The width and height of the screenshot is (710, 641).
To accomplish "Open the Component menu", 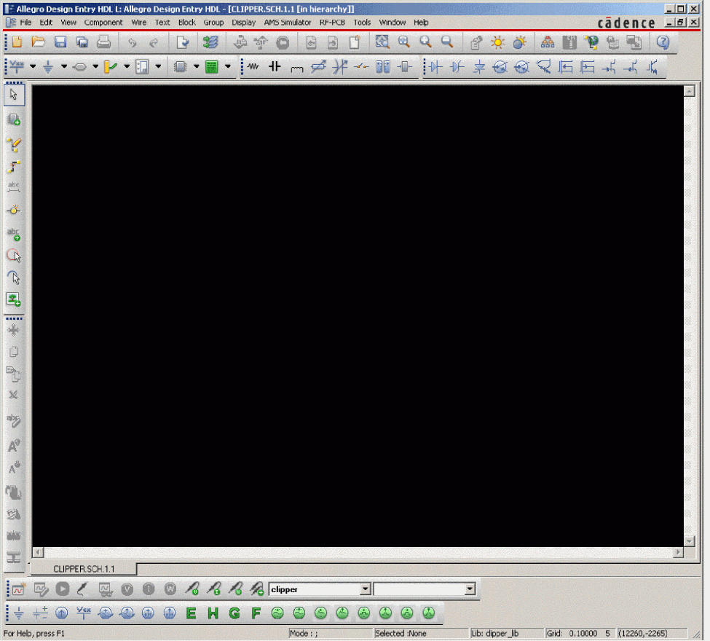I will click(103, 22).
